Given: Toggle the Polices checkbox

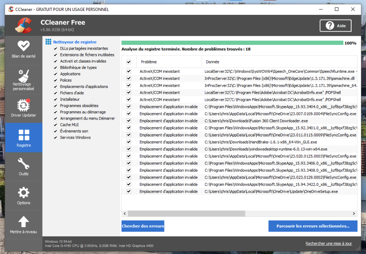Looking at the screenshot, I should pyautogui.click(x=55, y=80).
